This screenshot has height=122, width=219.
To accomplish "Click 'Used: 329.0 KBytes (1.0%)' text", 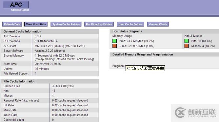I will [x=137, y=46].
